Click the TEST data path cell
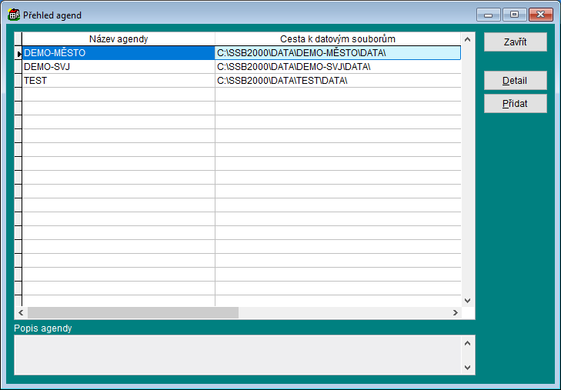 [338, 81]
